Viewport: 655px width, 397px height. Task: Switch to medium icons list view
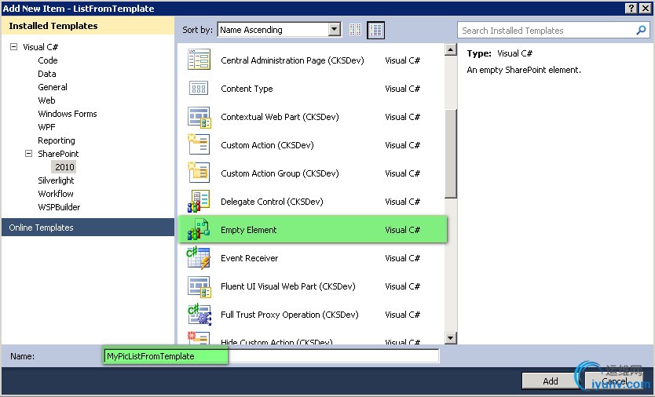pos(375,30)
